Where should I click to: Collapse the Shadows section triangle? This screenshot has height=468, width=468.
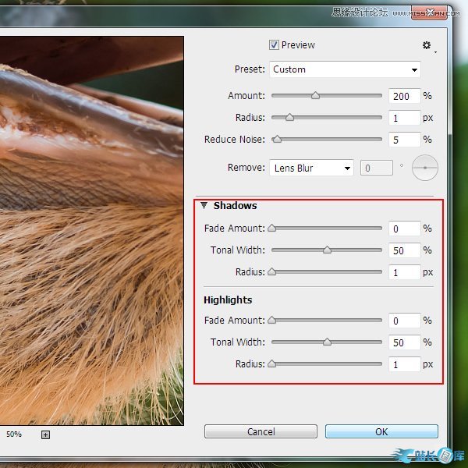(204, 206)
